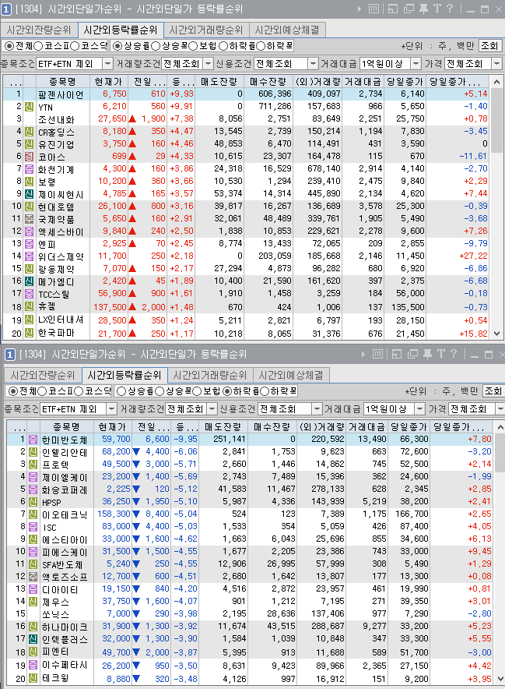Select the 코스닥 radio in the gainers window
This screenshot has width=505, height=689.
pos(75,46)
